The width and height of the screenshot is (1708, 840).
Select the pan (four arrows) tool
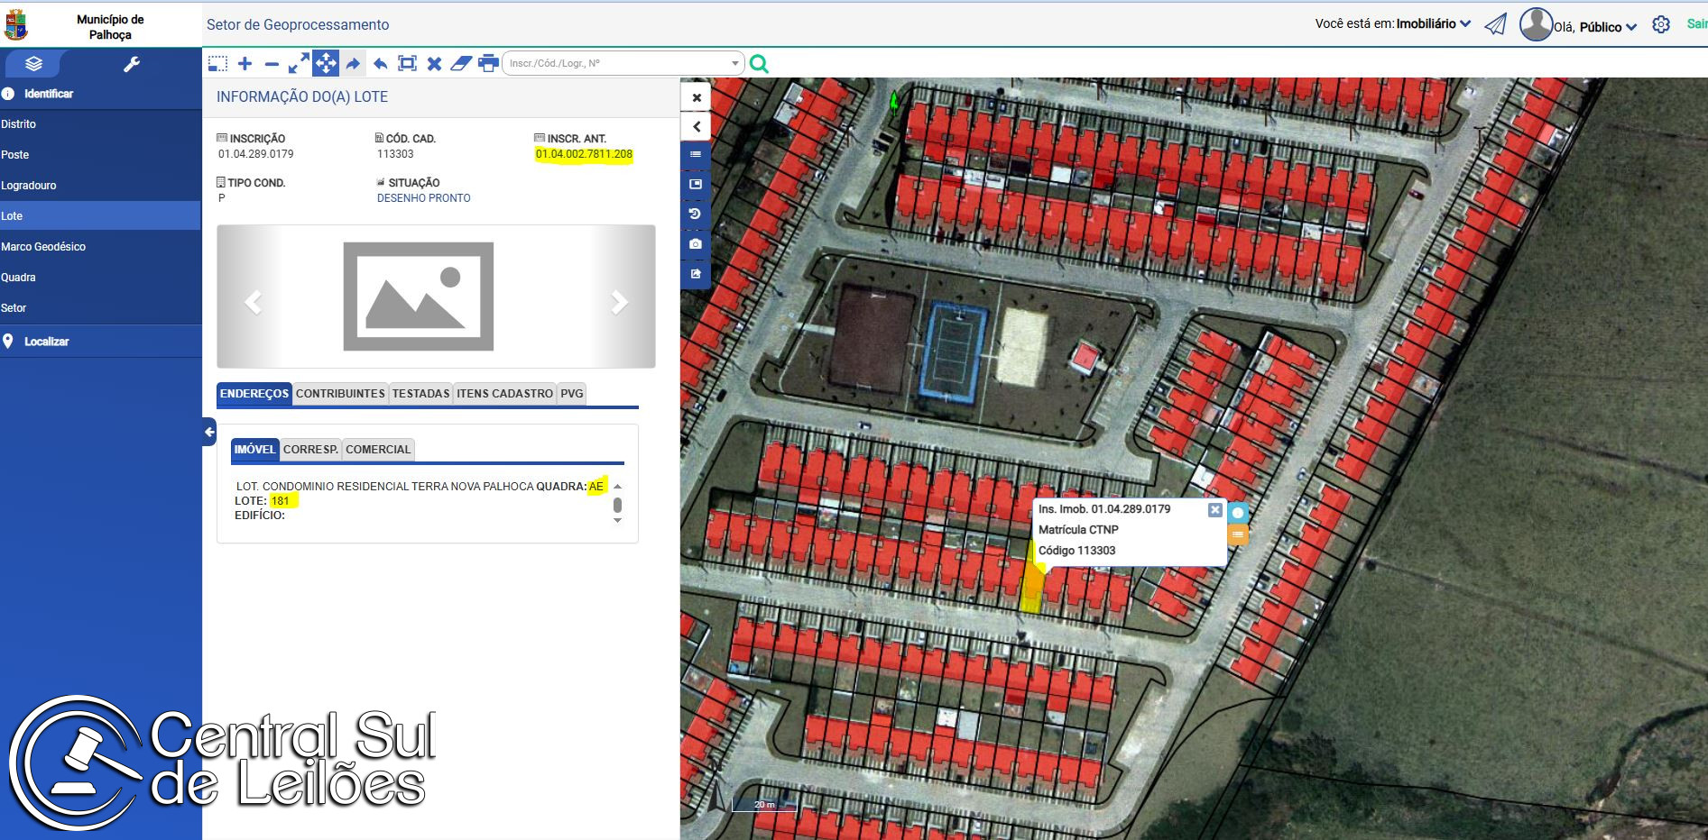[326, 63]
